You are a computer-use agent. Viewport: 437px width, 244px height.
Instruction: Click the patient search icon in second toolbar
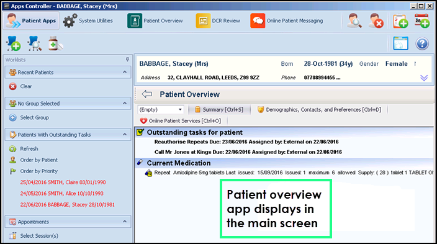pyautogui.click(x=34, y=43)
